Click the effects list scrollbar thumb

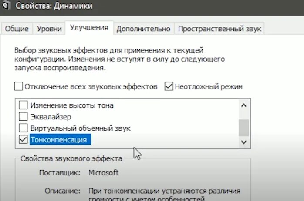point(244,128)
